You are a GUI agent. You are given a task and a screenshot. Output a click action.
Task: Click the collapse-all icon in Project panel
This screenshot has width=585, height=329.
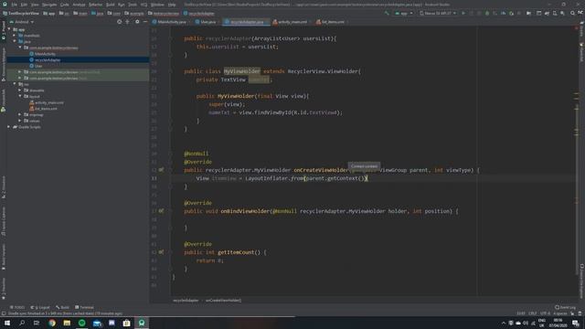[x=127, y=22]
